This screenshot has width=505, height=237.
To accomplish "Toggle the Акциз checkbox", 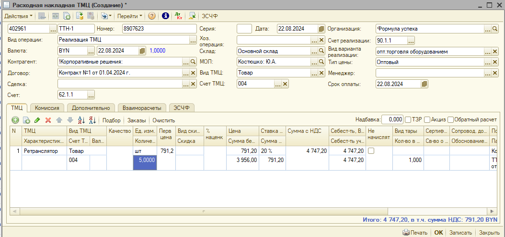I will click(427, 119).
